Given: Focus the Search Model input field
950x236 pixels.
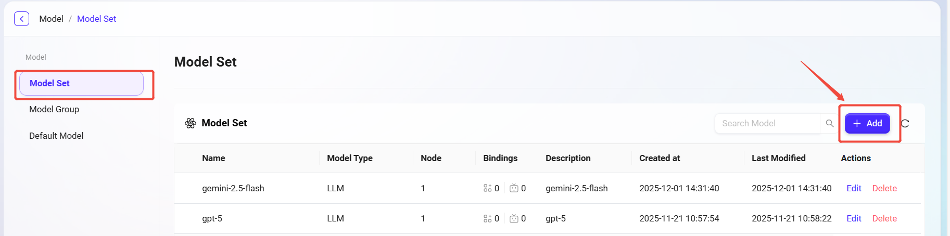Looking at the screenshot, I should pos(767,123).
